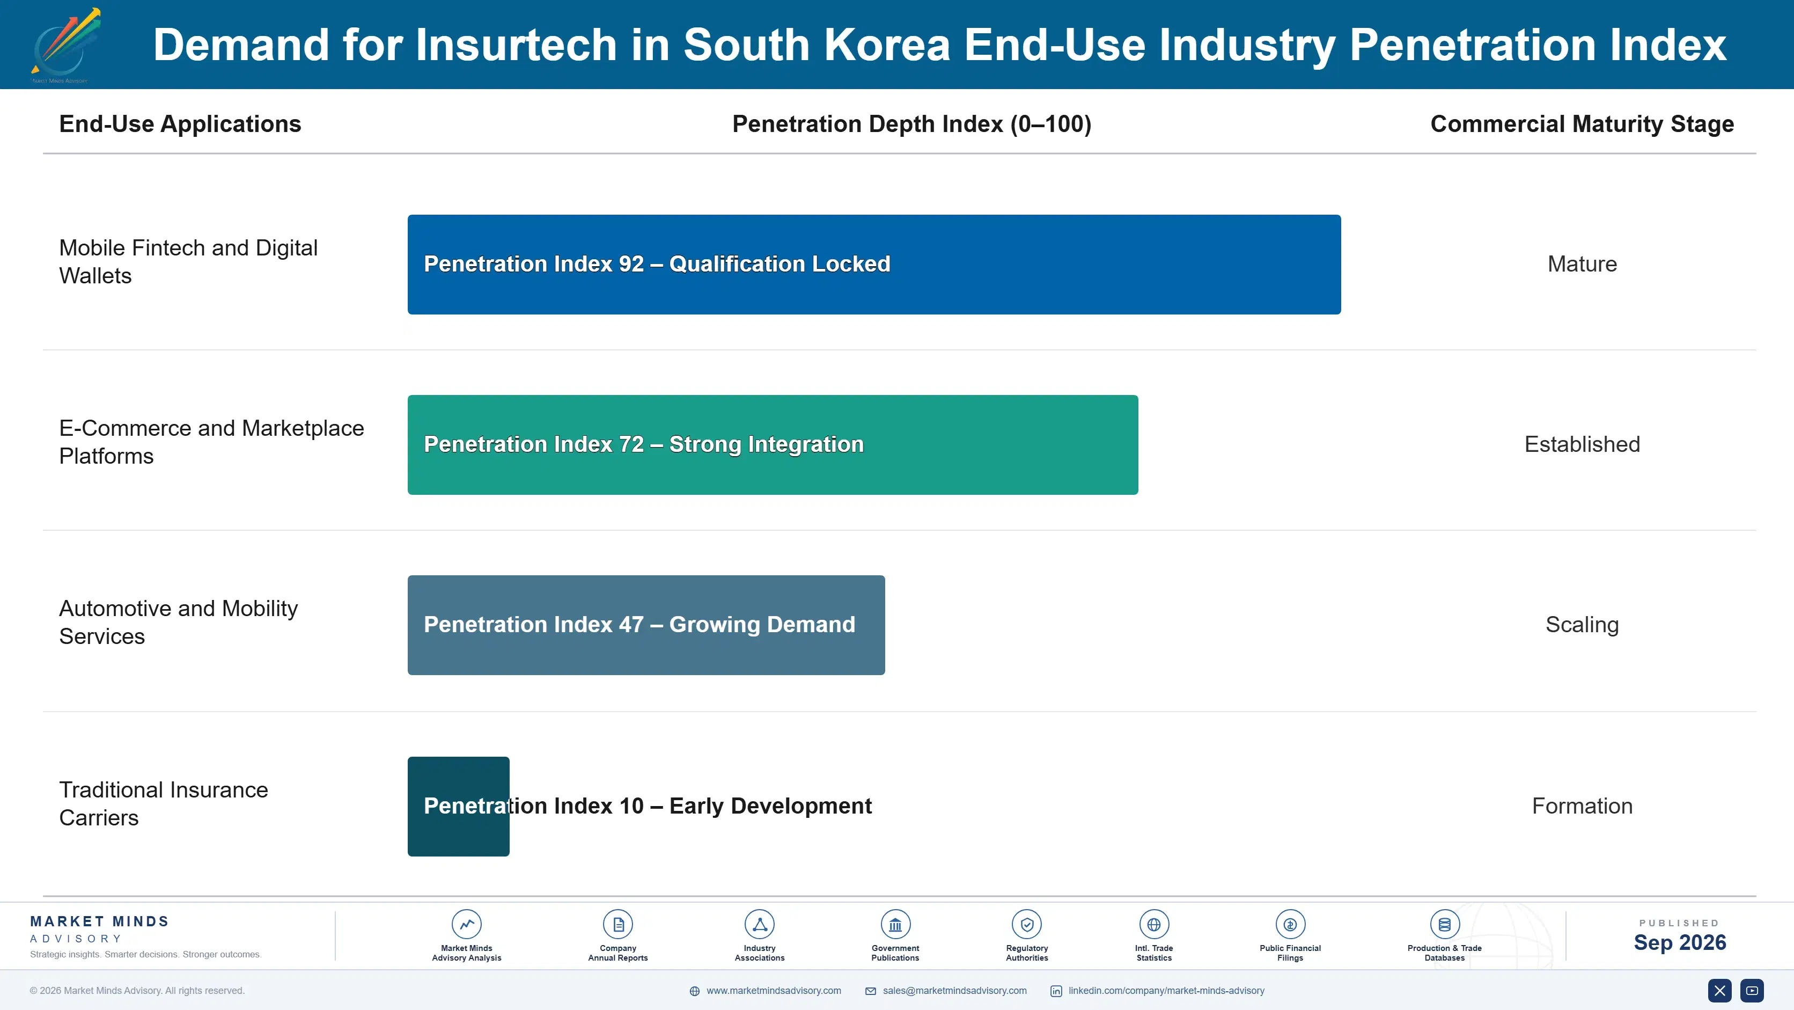Select 'Mobile Fintech and Digital Wallets' row label

pos(188,262)
